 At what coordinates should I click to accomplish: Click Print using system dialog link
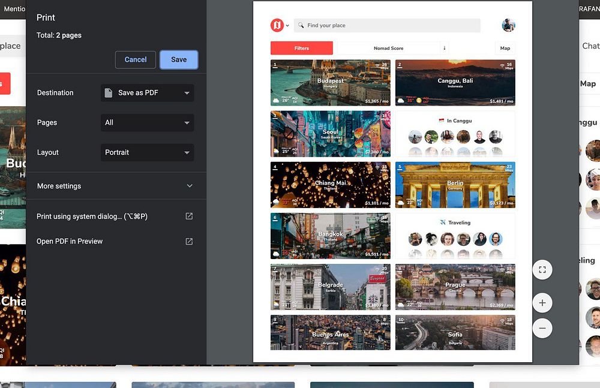92,216
